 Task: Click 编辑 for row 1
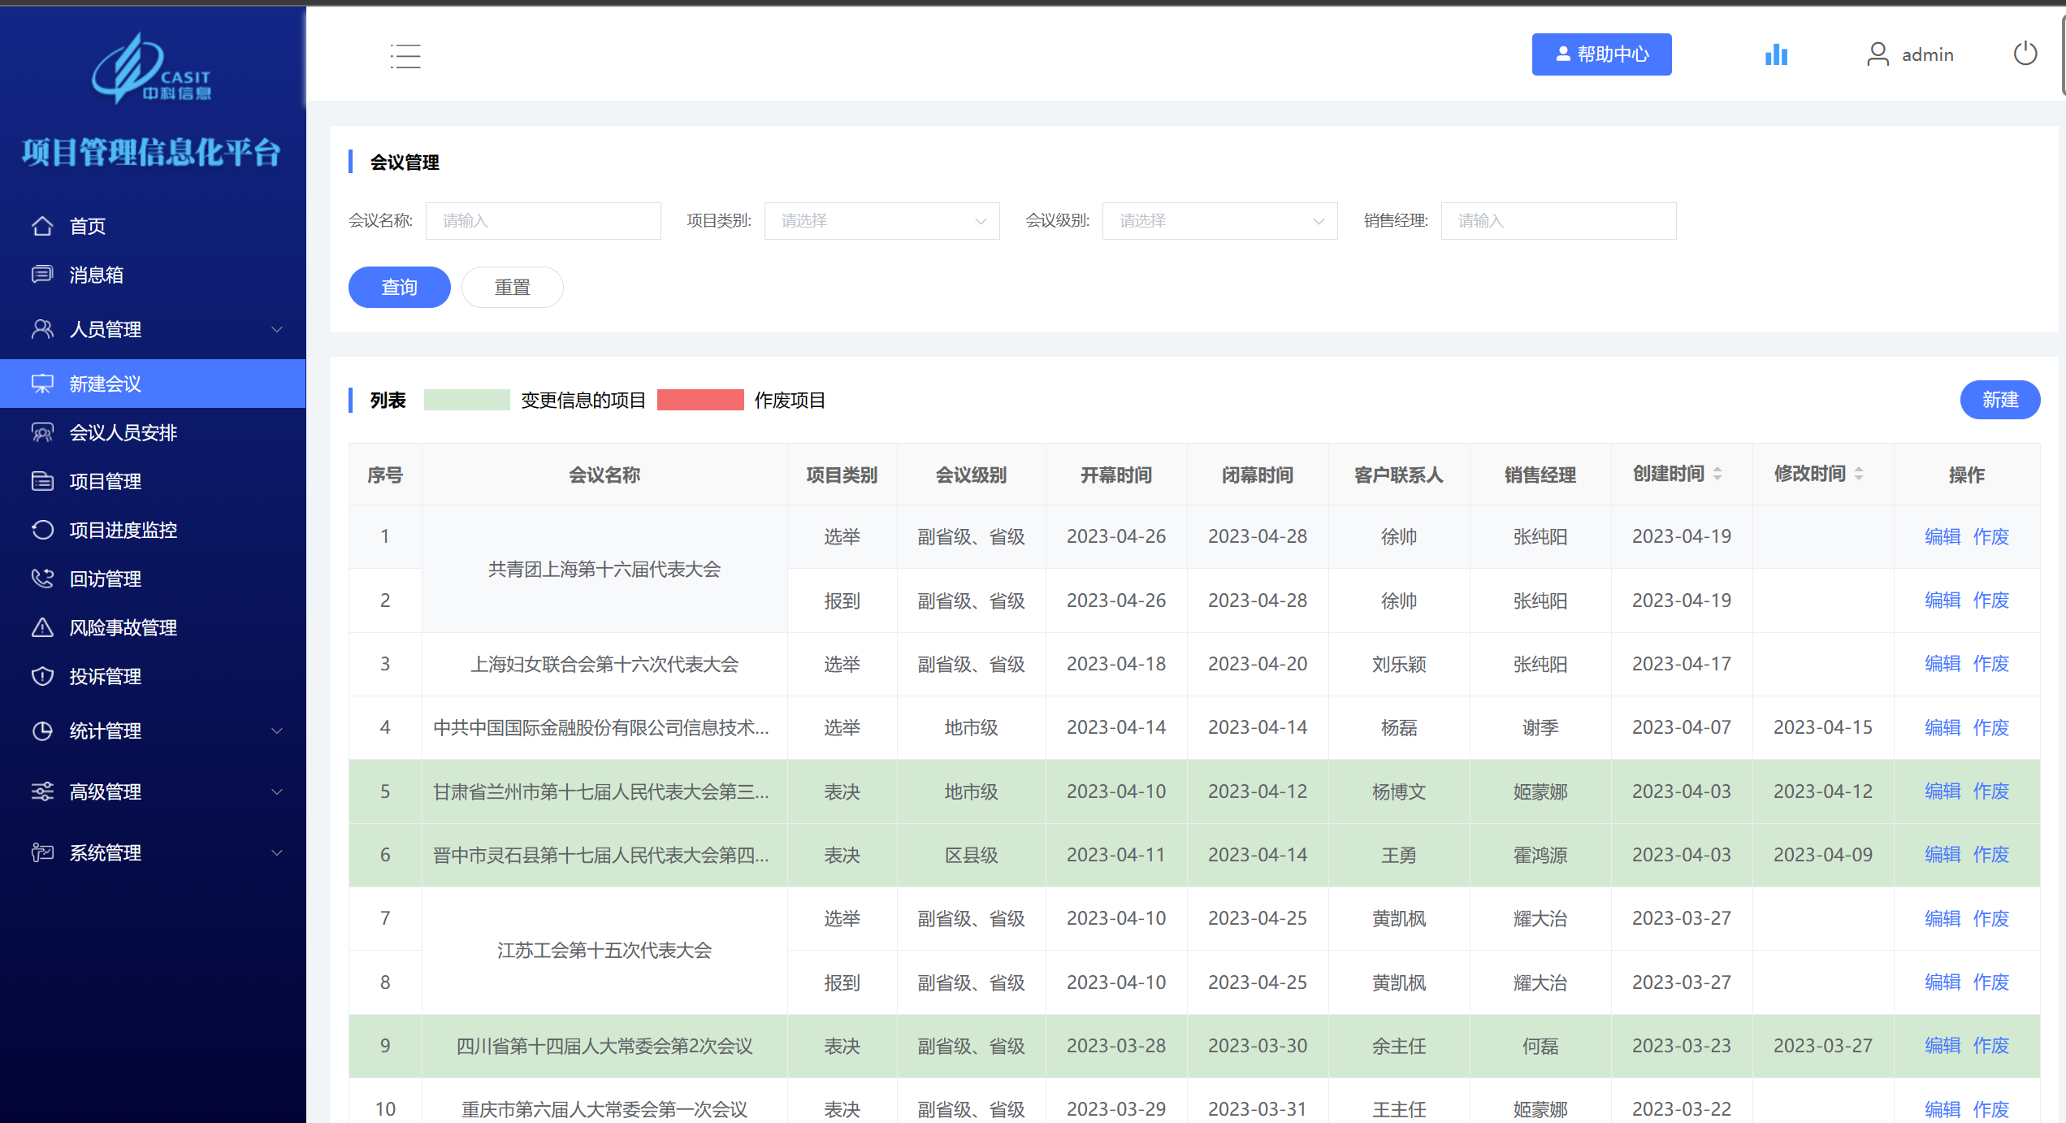coord(1943,536)
